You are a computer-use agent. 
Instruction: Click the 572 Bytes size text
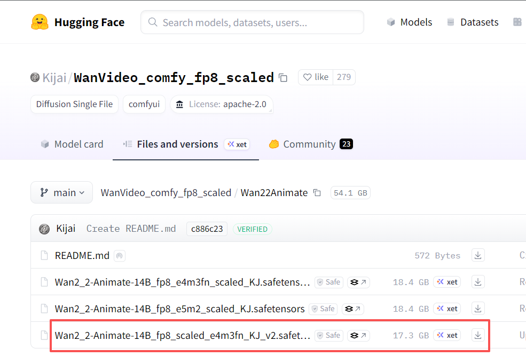click(x=437, y=256)
